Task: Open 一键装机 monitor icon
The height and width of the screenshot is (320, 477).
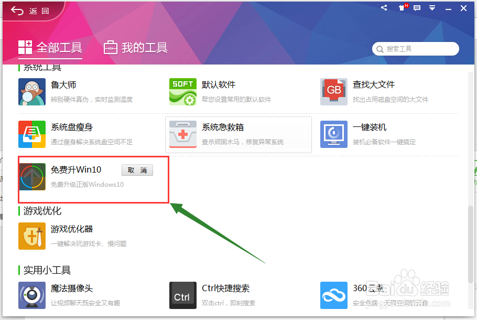Action: [334, 134]
